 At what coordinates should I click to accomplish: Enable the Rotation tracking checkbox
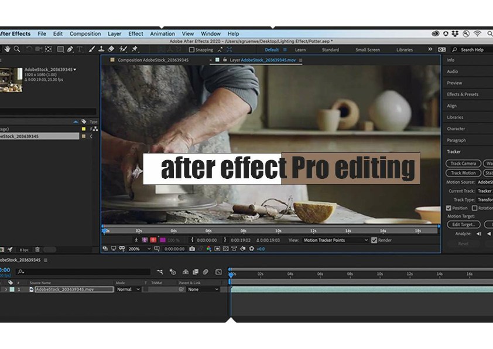(474, 208)
